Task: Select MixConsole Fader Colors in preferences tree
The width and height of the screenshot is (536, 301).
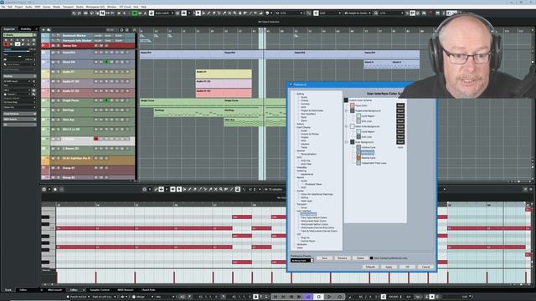Action: click(313, 221)
